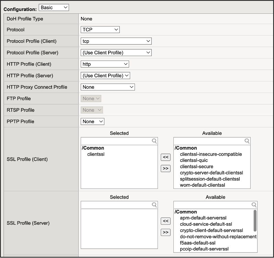Open the Protocol TCP dropdown
This screenshot has height=258, width=274.
tap(100, 30)
